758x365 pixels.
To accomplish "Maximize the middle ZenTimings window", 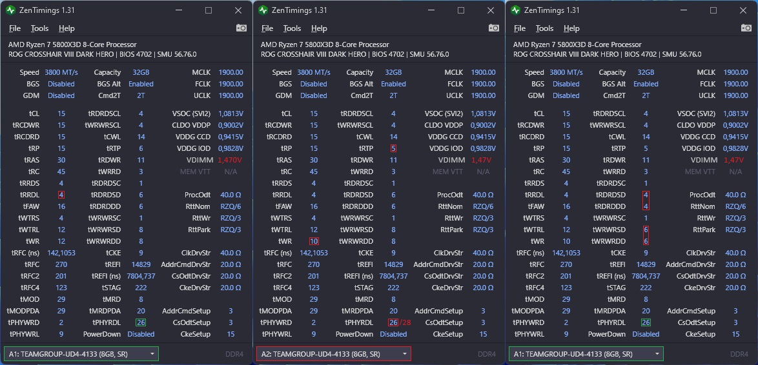I will (x=461, y=10).
